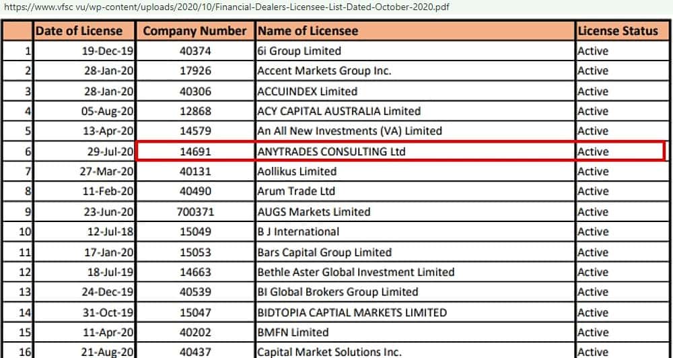Click company number 14691
This screenshot has width=673, height=358.
point(195,151)
